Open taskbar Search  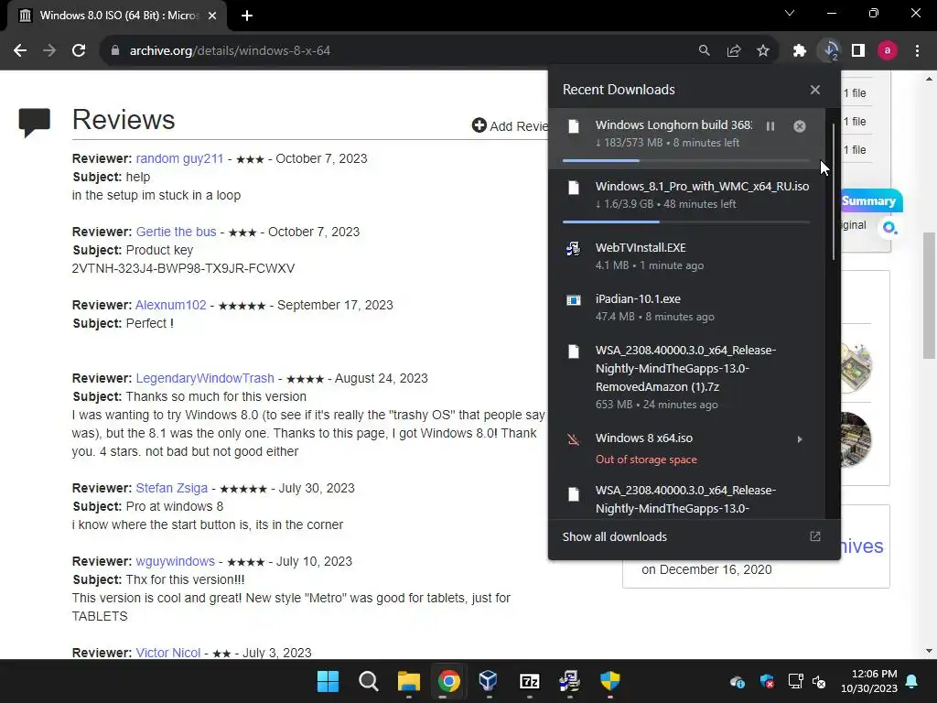pos(368,681)
